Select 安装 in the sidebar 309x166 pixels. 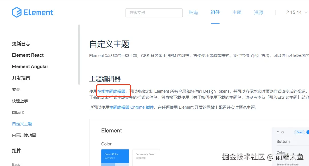(16, 90)
